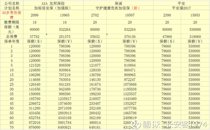
Task: Select total premium cell 37782
Action: click(x=35, y=36)
